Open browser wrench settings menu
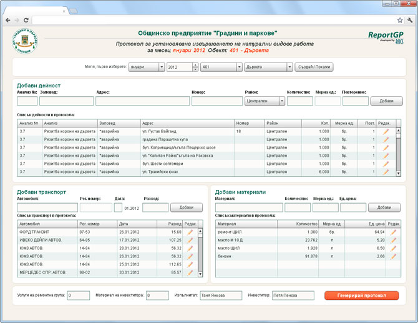The image size is (418, 323). coord(410,20)
